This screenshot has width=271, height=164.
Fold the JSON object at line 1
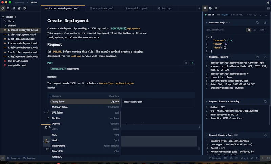pyautogui.click(x=209, y=37)
